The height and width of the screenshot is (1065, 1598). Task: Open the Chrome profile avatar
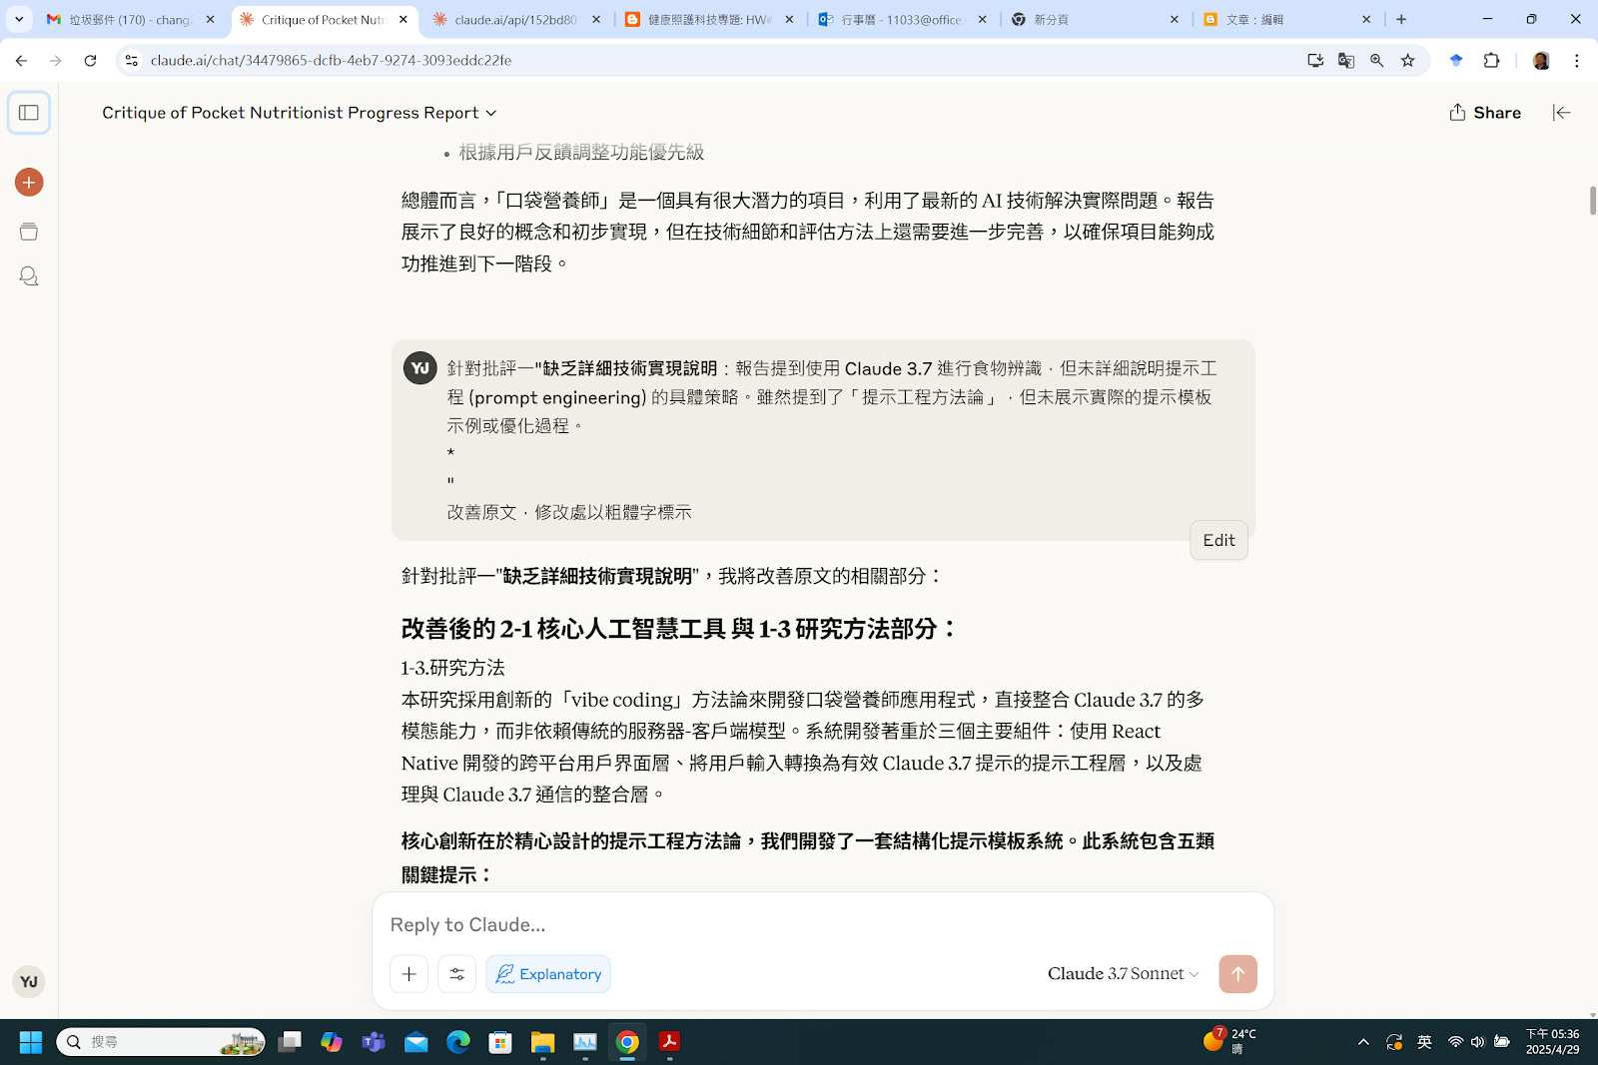click(1541, 61)
